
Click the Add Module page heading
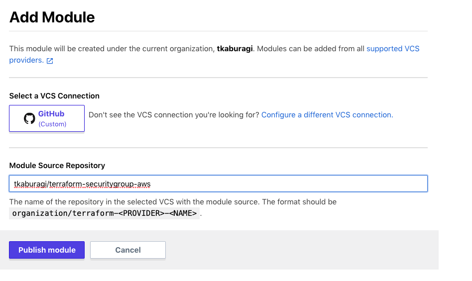pyautogui.click(x=52, y=17)
